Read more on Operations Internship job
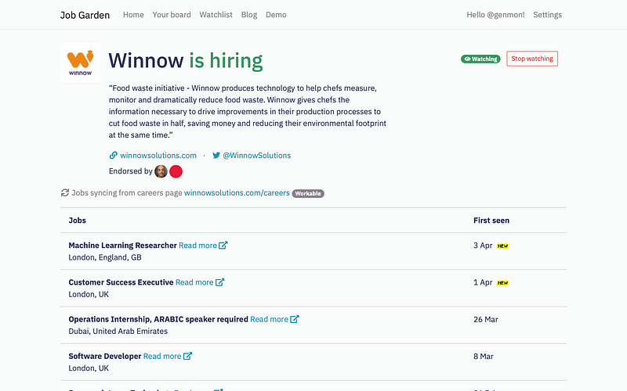 [269, 319]
